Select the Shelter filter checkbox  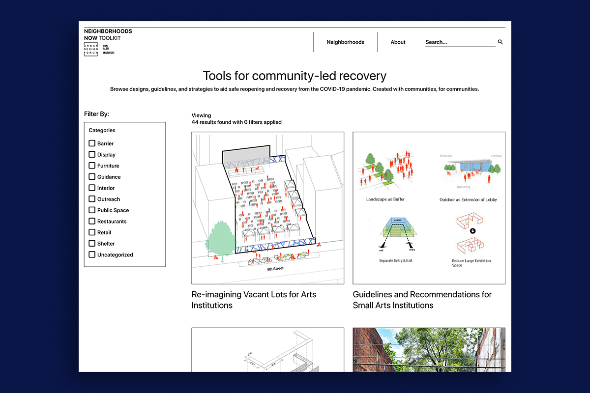[91, 243]
